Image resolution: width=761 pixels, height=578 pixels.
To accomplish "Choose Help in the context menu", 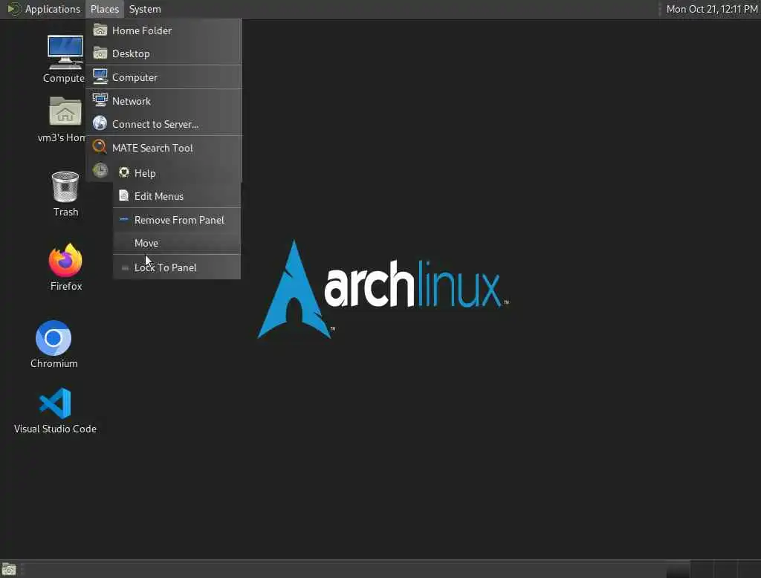I will click(x=177, y=173).
